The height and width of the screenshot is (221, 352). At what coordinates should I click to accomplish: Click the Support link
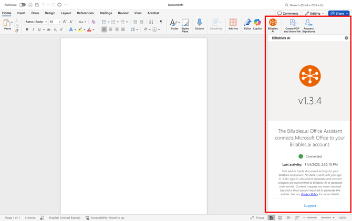pyautogui.click(x=310, y=206)
